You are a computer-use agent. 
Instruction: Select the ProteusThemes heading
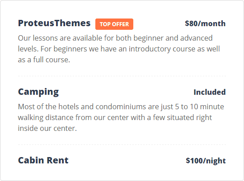(x=54, y=23)
